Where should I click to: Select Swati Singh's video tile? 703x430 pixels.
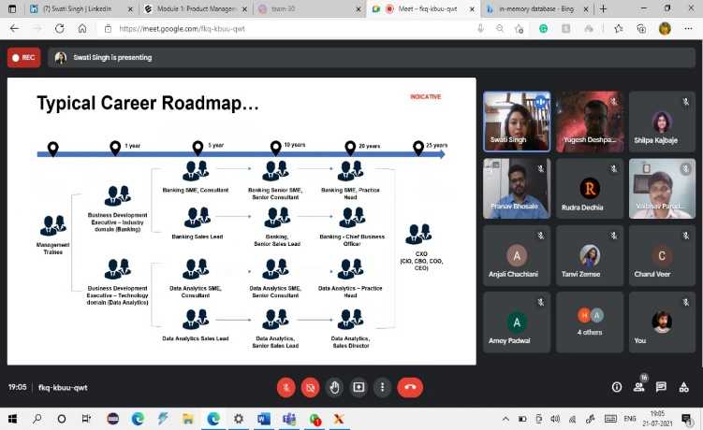pos(516,122)
